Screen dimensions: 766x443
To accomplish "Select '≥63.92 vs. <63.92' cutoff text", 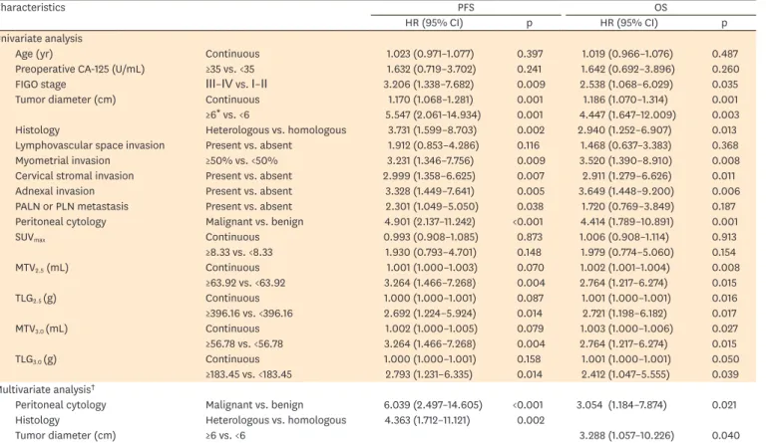I will (245, 283).
